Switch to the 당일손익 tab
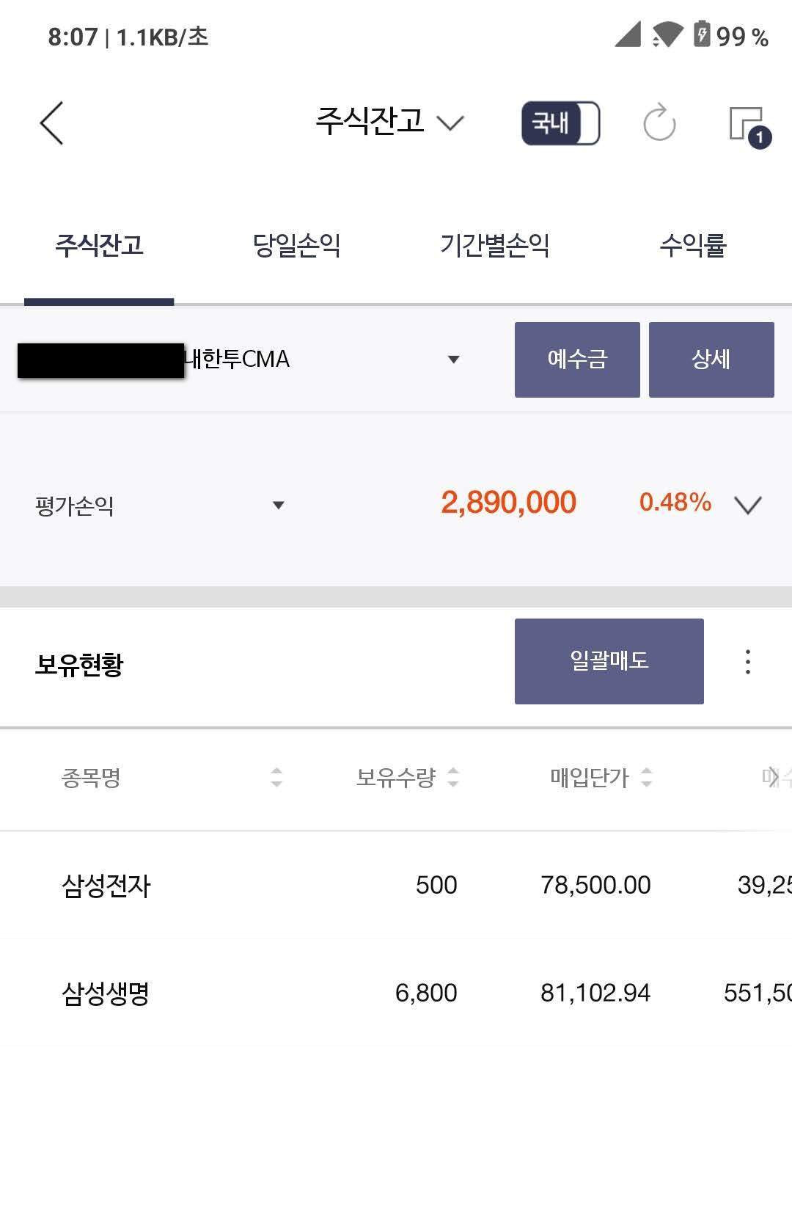 coord(297,245)
